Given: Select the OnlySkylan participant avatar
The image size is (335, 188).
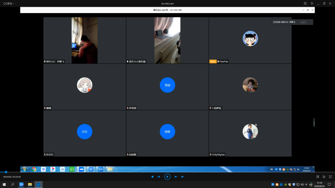Looking at the screenshot, I should pyautogui.click(x=250, y=132).
